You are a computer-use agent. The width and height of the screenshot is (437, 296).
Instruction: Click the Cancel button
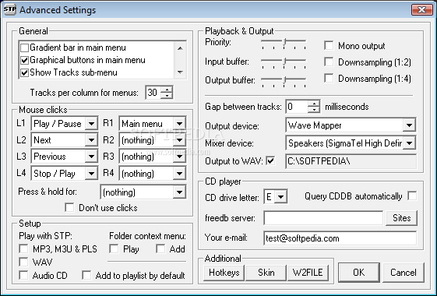(x=404, y=273)
